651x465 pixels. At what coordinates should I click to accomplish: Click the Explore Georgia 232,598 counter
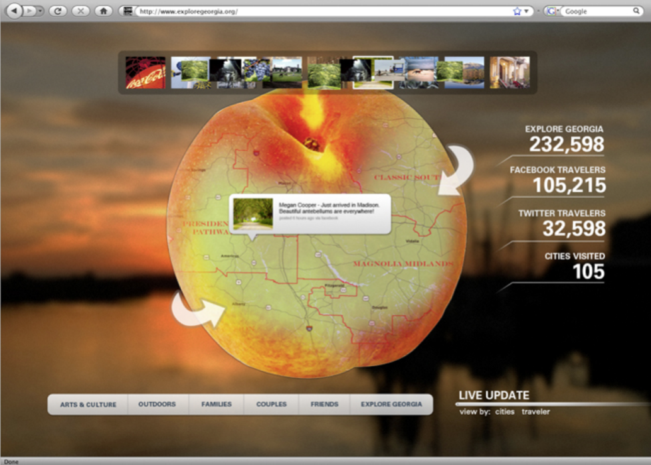[565, 139]
